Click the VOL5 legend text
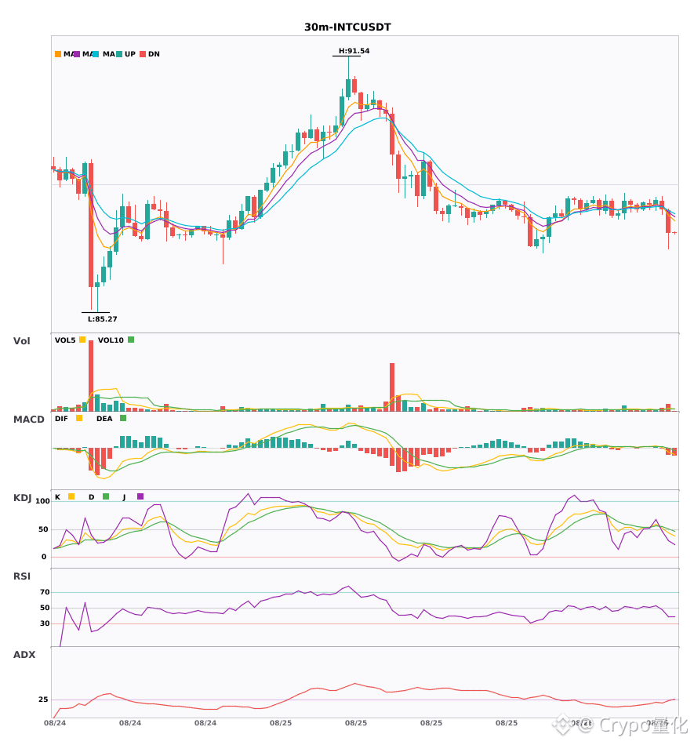Screen dimensions: 694x745 click(x=65, y=340)
